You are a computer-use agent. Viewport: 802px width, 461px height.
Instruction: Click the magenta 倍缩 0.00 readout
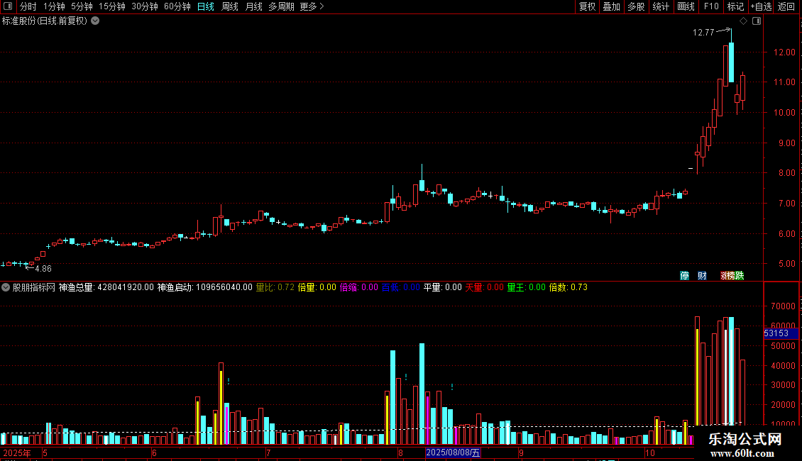(359, 287)
